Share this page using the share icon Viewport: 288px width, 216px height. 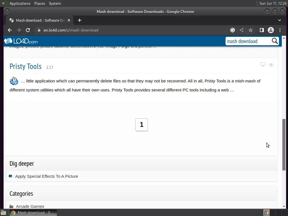(242, 30)
